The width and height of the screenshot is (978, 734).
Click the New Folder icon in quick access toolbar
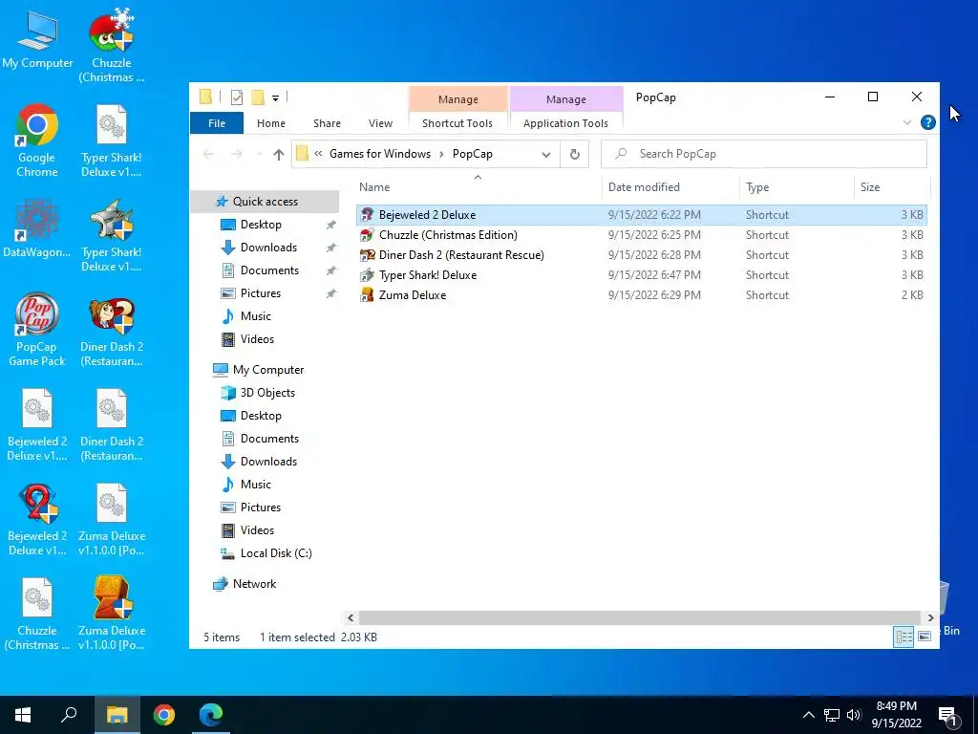(x=258, y=97)
